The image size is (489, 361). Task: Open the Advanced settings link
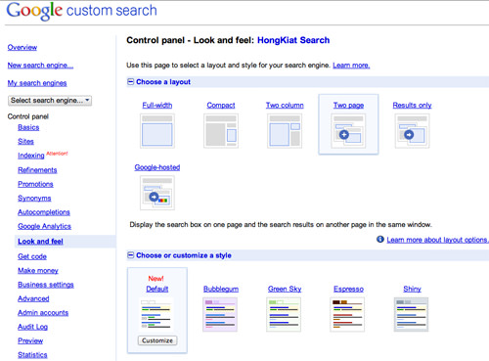pos(33,298)
